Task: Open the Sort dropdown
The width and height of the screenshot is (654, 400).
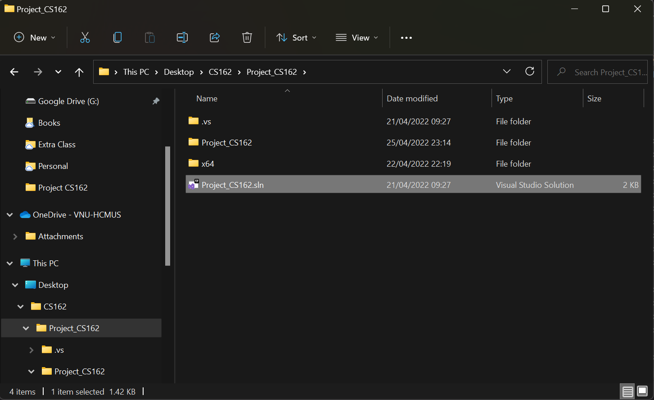Action: 296,37
